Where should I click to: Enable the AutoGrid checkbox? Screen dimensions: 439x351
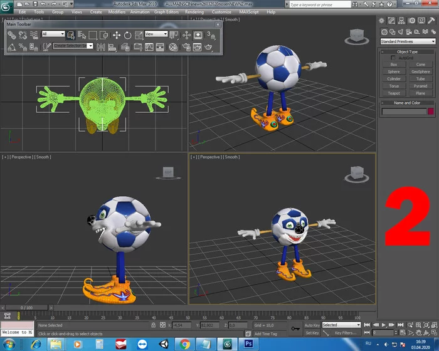pos(393,58)
